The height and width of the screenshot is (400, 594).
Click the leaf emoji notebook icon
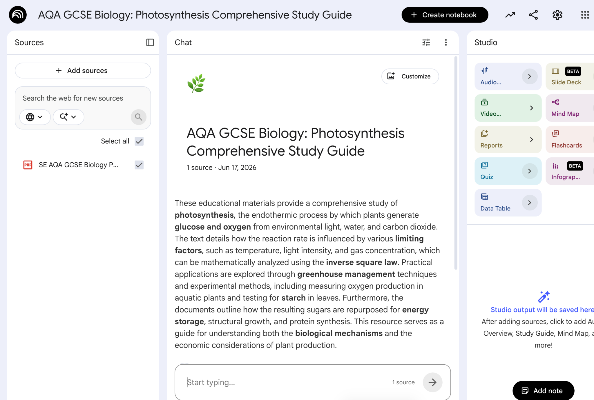point(196,83)
